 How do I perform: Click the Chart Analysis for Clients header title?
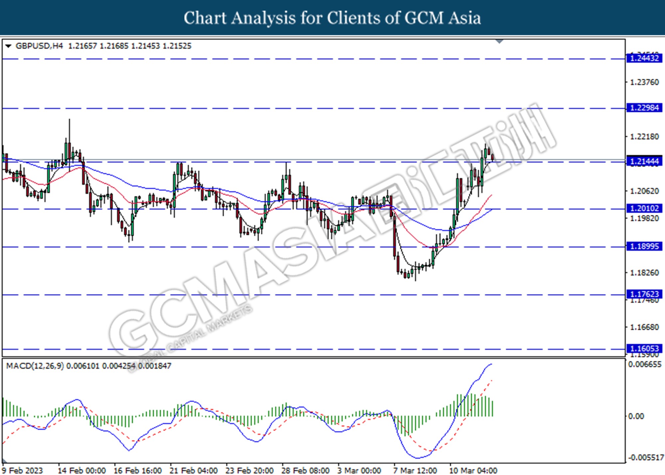[x=332, y=18]
